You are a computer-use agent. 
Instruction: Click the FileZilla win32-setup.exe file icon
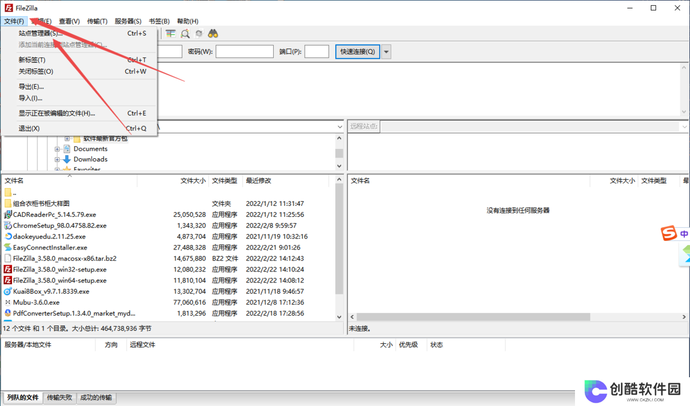8,269
